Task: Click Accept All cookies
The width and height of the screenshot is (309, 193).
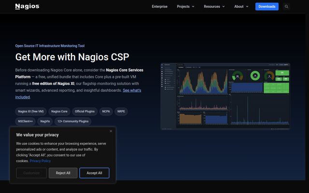Action: point(95,173)
